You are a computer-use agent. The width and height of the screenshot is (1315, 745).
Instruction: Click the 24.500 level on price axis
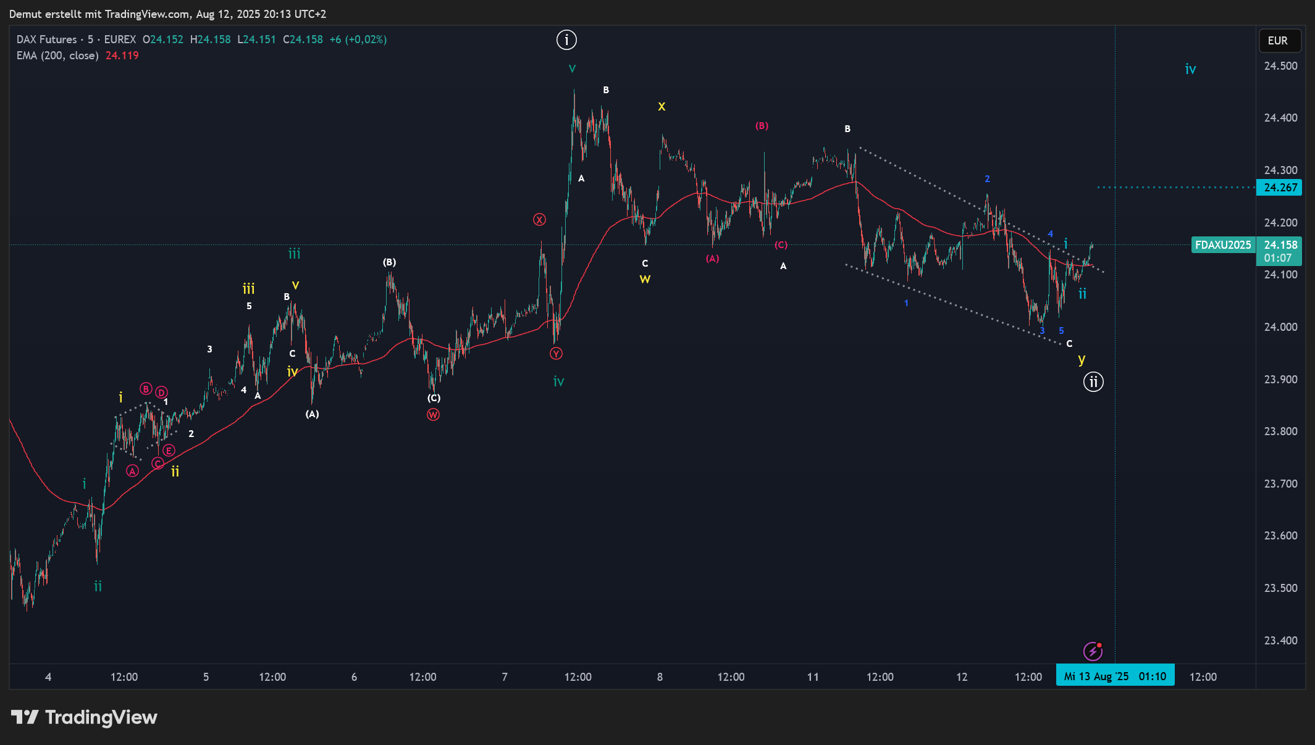pos(1280,66)
